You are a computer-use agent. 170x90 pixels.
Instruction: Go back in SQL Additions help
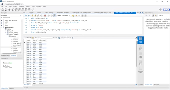pyautogui.click(x=146, y=16)
